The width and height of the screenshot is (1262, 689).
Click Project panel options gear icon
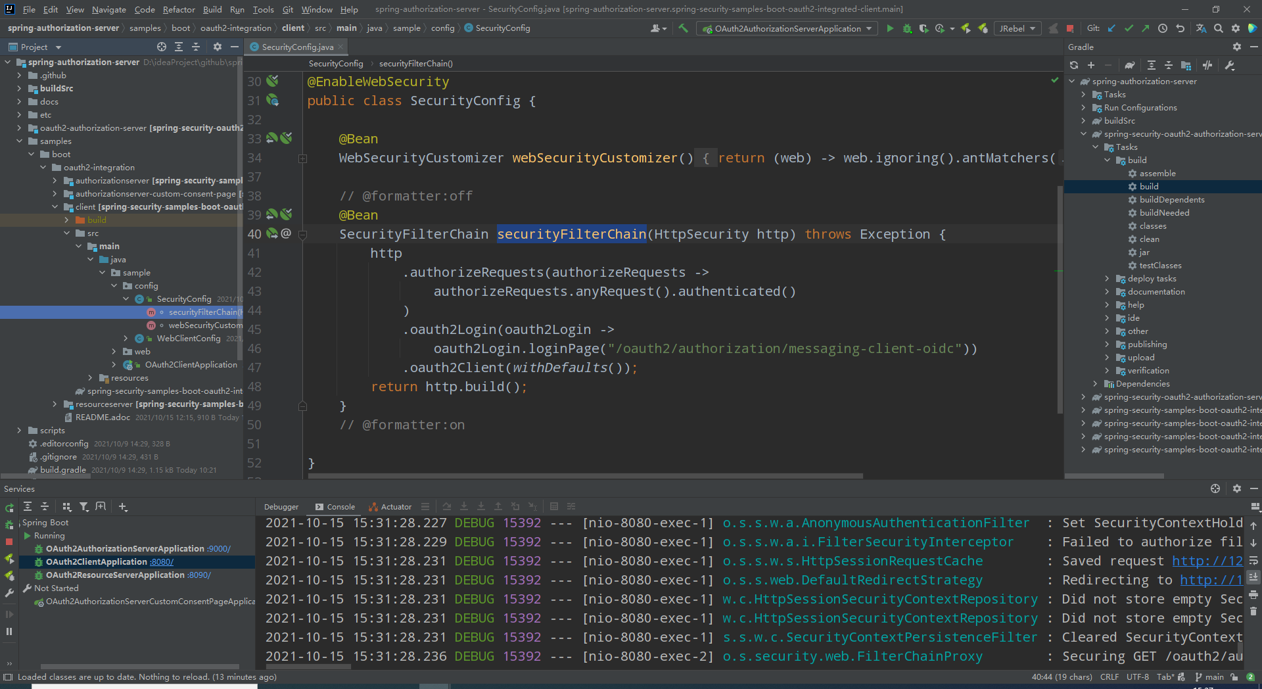tap(218, 47)
